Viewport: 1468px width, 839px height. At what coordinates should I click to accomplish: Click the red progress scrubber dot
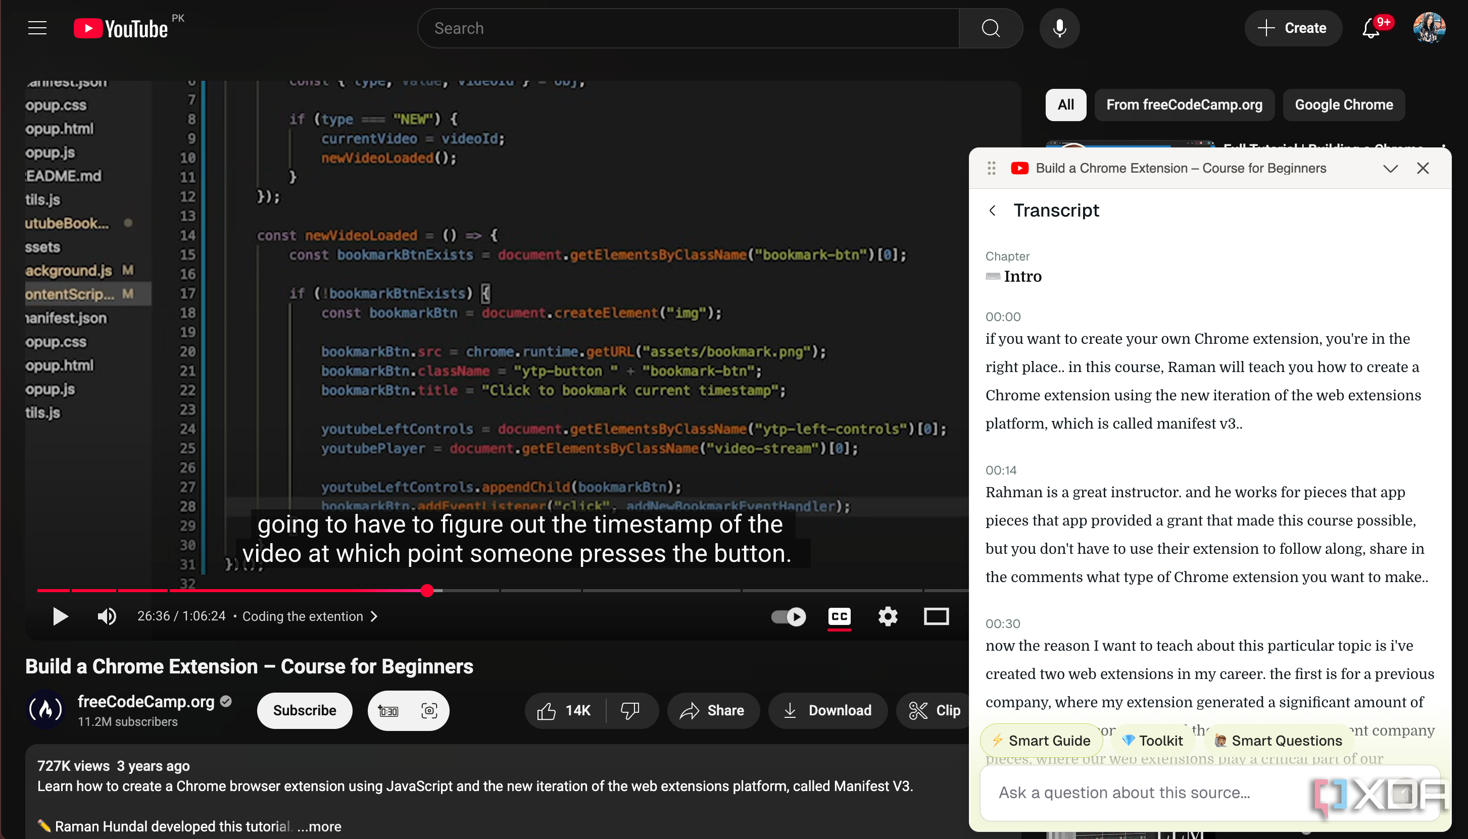[427, 590]
